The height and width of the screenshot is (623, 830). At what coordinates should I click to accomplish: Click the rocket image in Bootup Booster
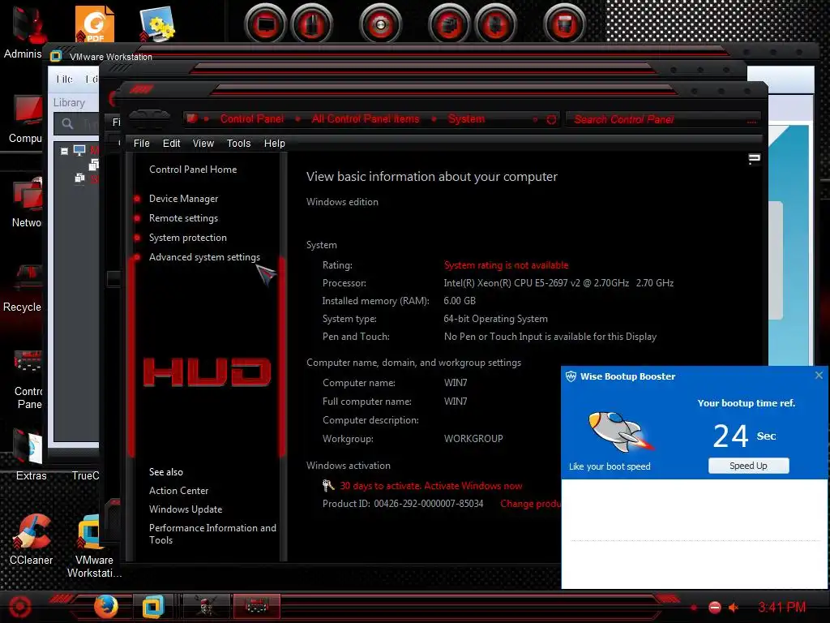[620, 432]
